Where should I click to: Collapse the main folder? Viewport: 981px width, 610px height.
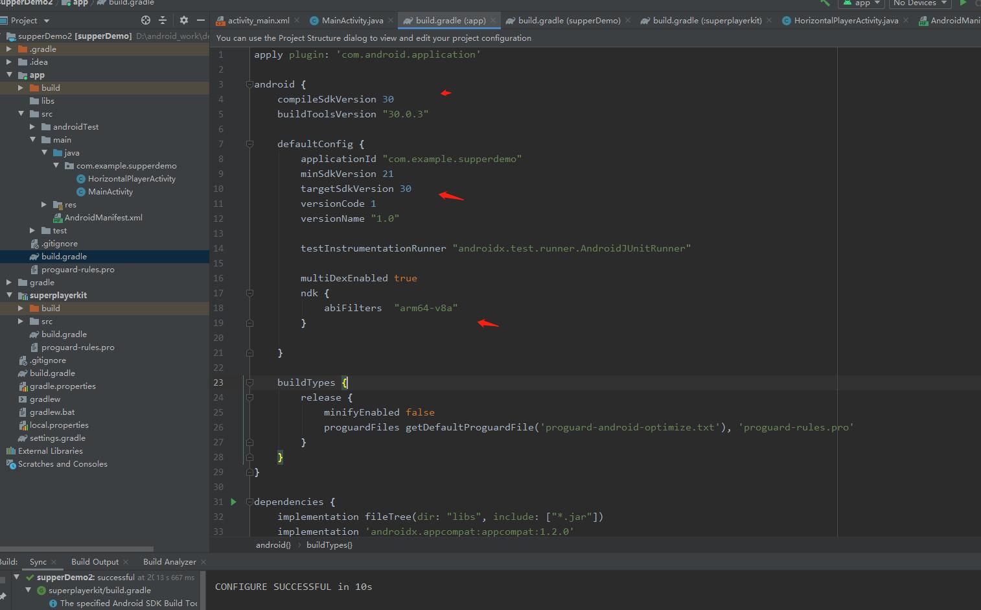(x=32, y=139)
